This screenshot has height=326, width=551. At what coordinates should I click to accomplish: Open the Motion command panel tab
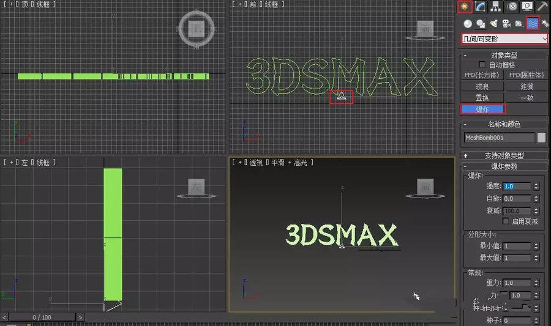tap(512, 6)
